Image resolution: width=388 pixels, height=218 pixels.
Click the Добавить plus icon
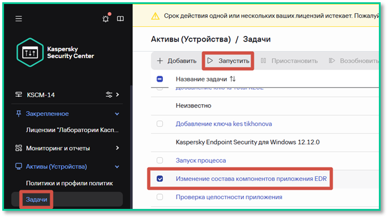point(160,61)
